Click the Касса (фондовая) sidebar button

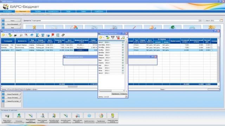point(13,24)
